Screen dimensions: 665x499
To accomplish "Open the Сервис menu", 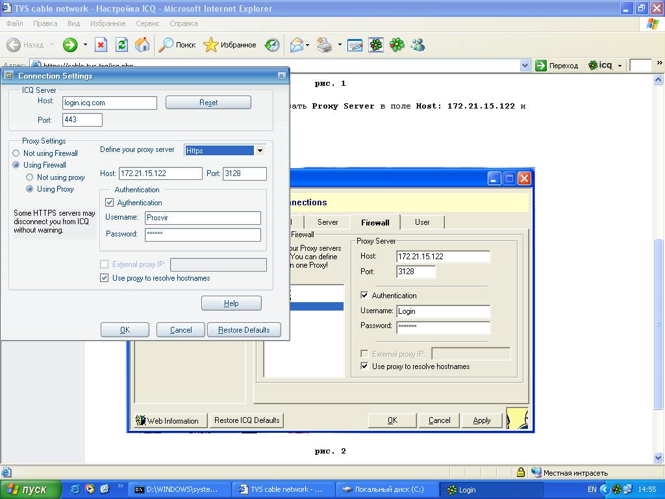I will pyautogui.click(x=147, y=23).
